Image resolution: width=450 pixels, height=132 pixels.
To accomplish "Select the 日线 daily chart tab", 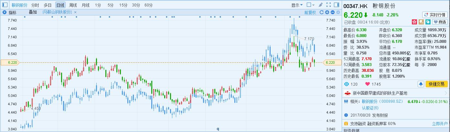I will (x=60, y=5).
